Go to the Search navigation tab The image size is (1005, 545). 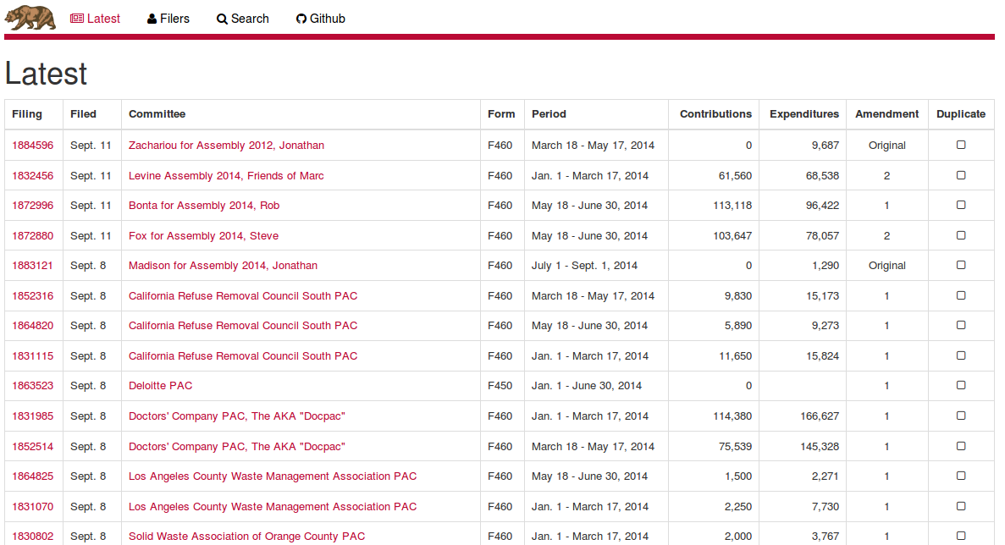[x=243, y=19]
